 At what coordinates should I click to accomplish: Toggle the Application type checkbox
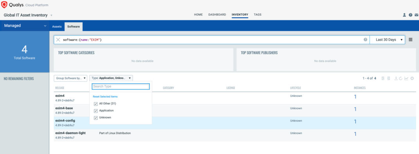click(x=96, y=111)
